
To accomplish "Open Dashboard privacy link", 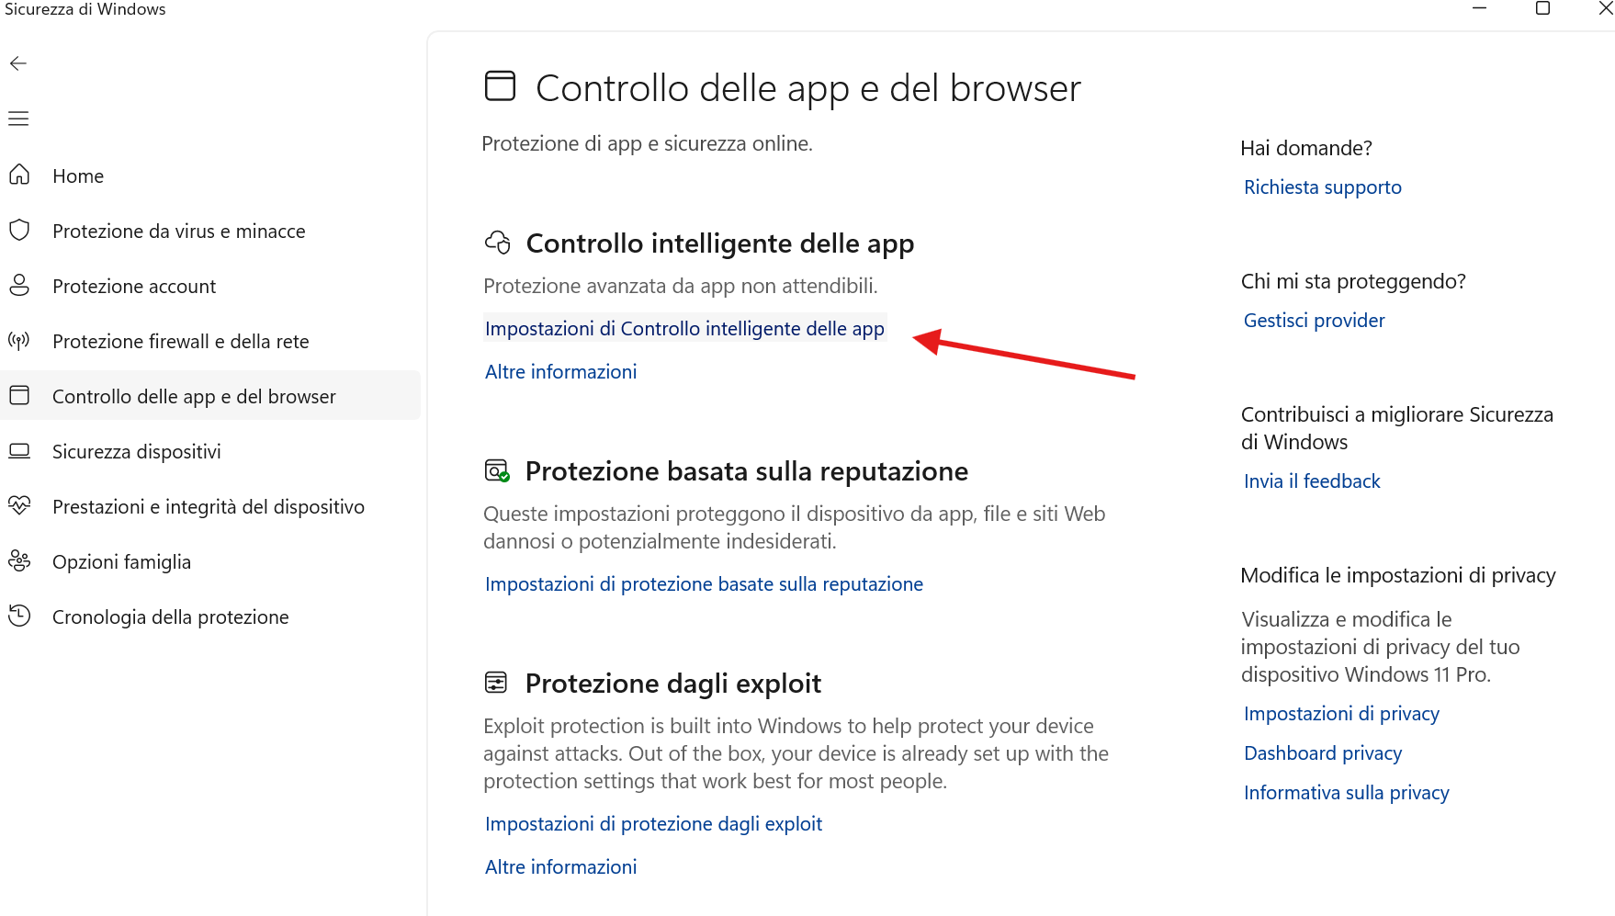I will point(1323,753).
